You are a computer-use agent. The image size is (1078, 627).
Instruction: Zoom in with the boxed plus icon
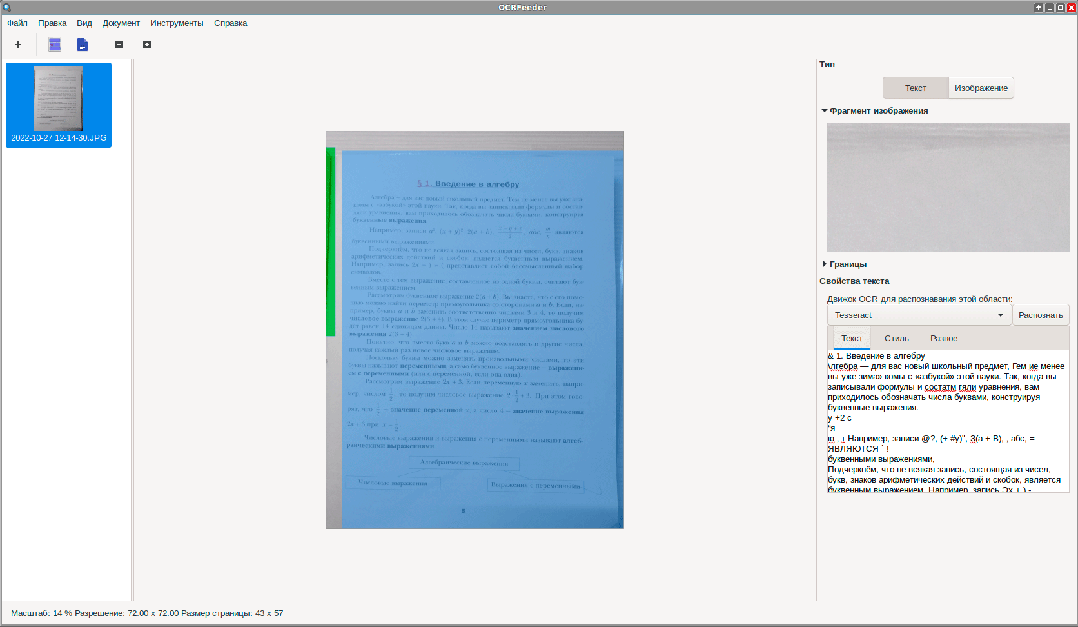(x=147, y=45)
